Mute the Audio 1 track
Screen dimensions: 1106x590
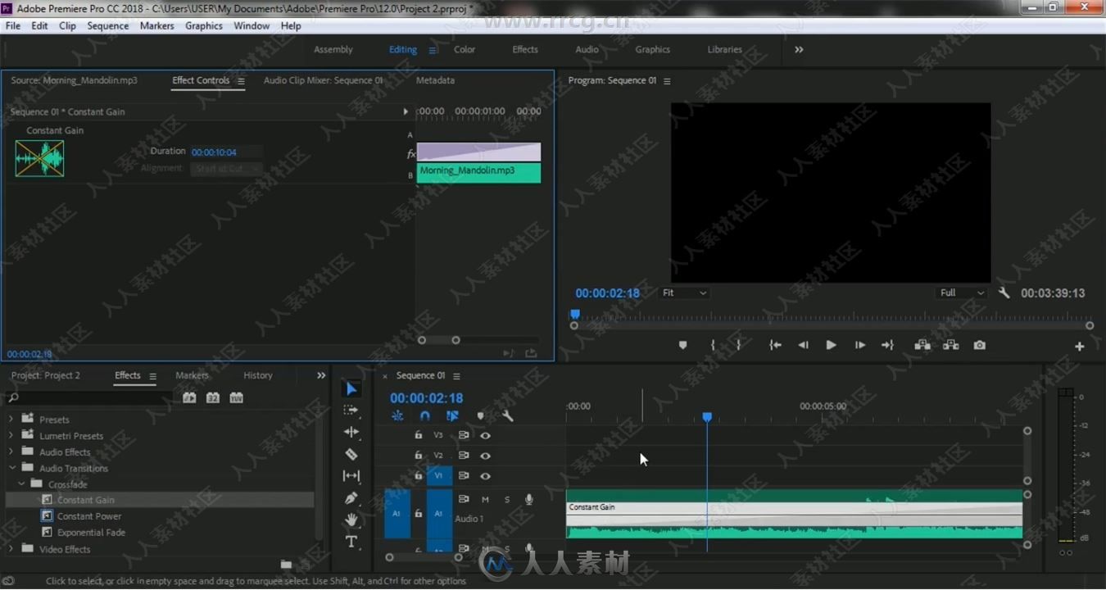tap(485, 500)
